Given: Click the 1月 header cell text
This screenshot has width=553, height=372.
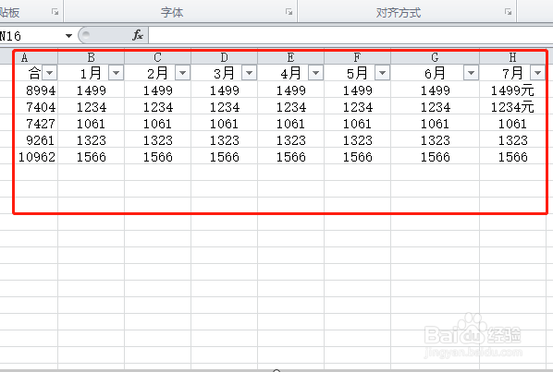Looking at the screenshot, I should [91, 73].
